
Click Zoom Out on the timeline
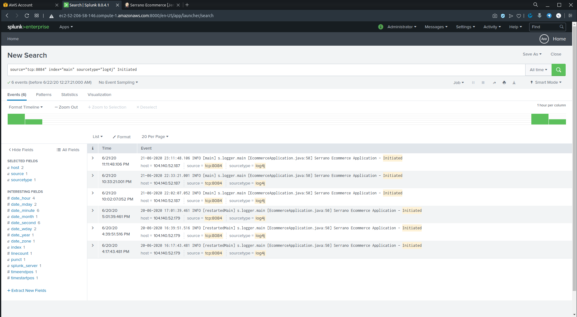coord(66,107)
